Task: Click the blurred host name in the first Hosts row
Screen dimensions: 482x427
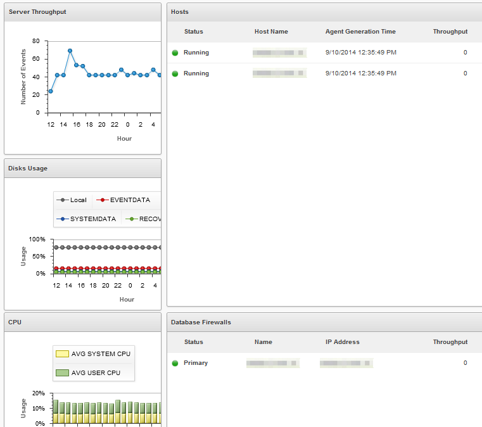Action: coord(280,53)
